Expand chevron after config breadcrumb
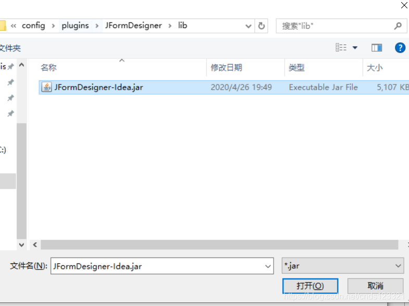The image size is (409, 306). click(x=53, y=26)
